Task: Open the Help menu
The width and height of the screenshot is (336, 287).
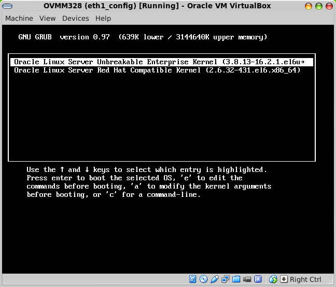Action: (x=103, y=19)
